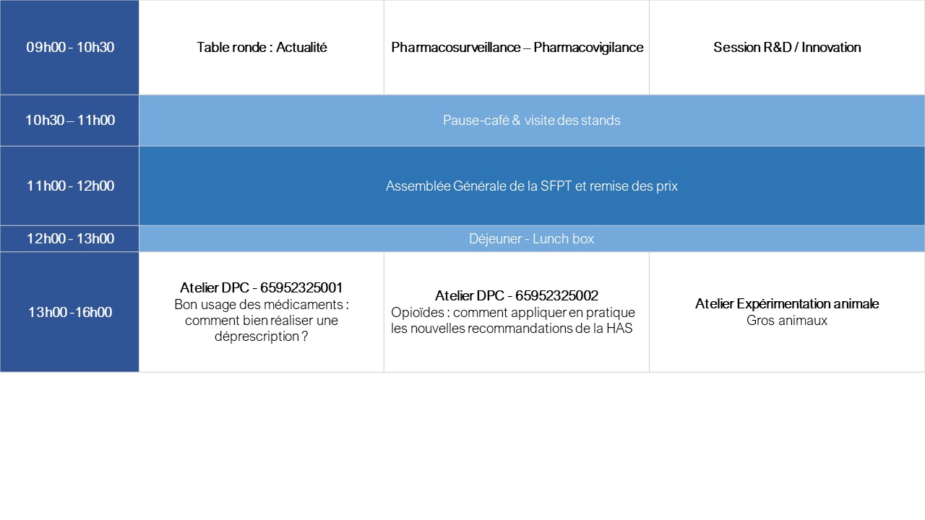Click the Gros animaux subtitle

787,321
